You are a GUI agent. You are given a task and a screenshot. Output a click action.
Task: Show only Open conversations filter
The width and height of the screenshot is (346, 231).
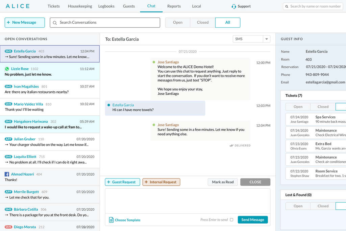(x=177, y=22)
